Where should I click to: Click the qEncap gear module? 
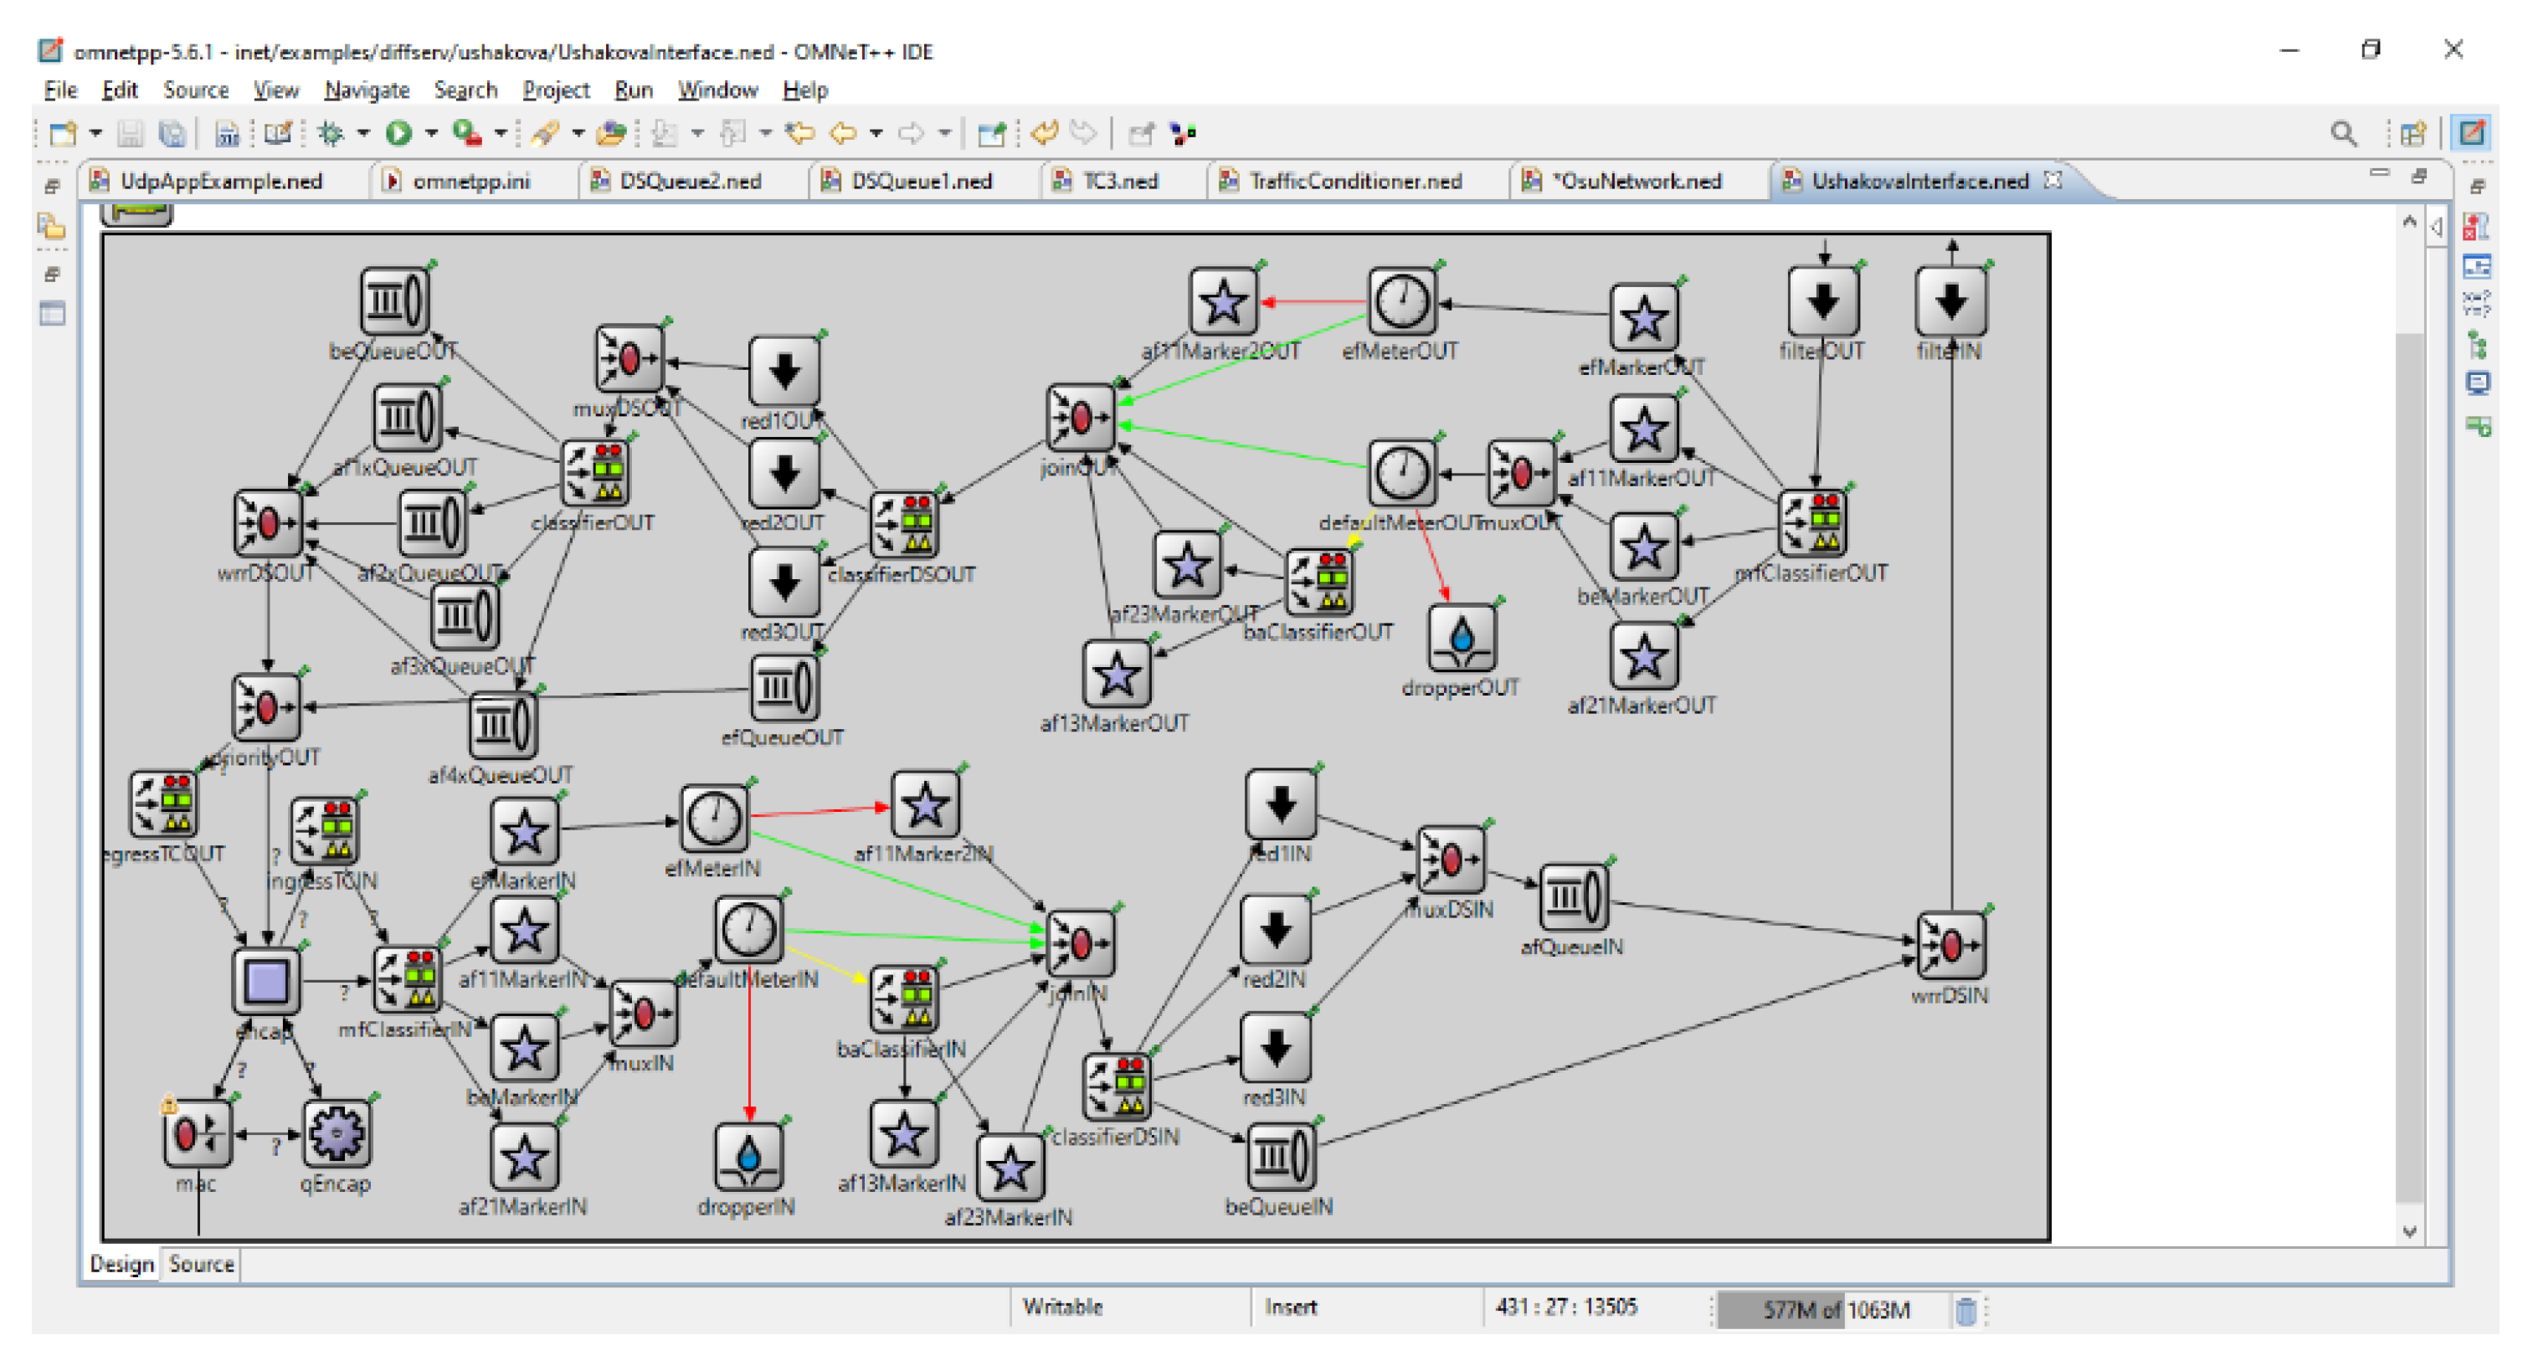pos(336,1133)
